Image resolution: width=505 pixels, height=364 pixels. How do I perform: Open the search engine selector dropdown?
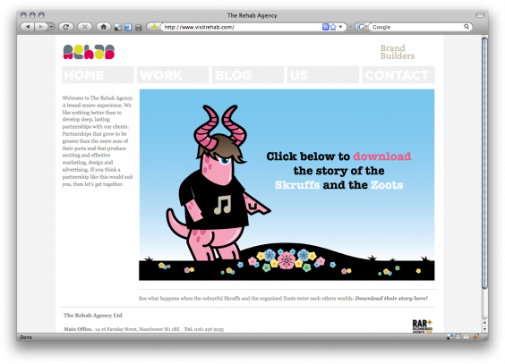click(x=362, y=27)
